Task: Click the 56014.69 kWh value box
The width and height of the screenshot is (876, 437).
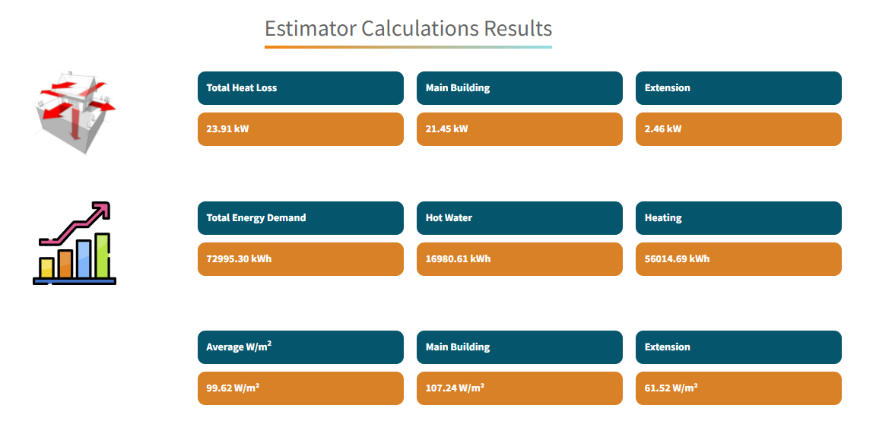Action: [x=738, y=259]
